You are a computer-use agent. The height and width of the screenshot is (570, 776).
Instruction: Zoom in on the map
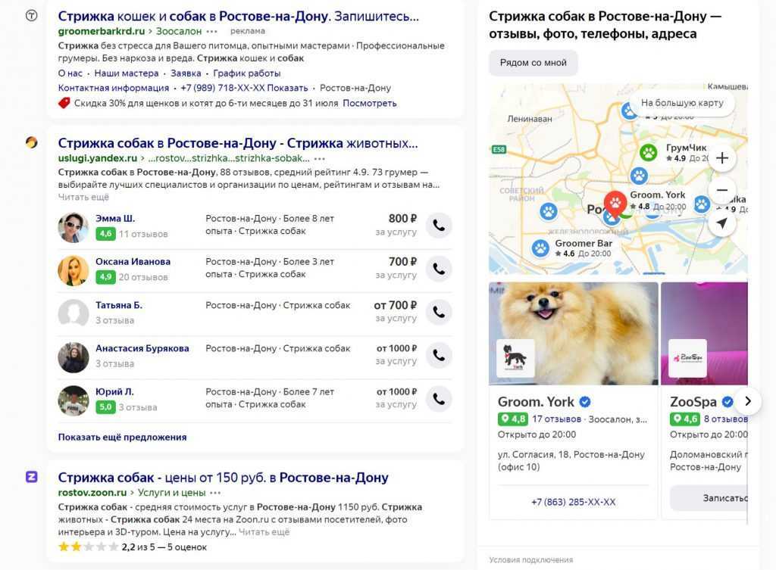tap(722, 158)
